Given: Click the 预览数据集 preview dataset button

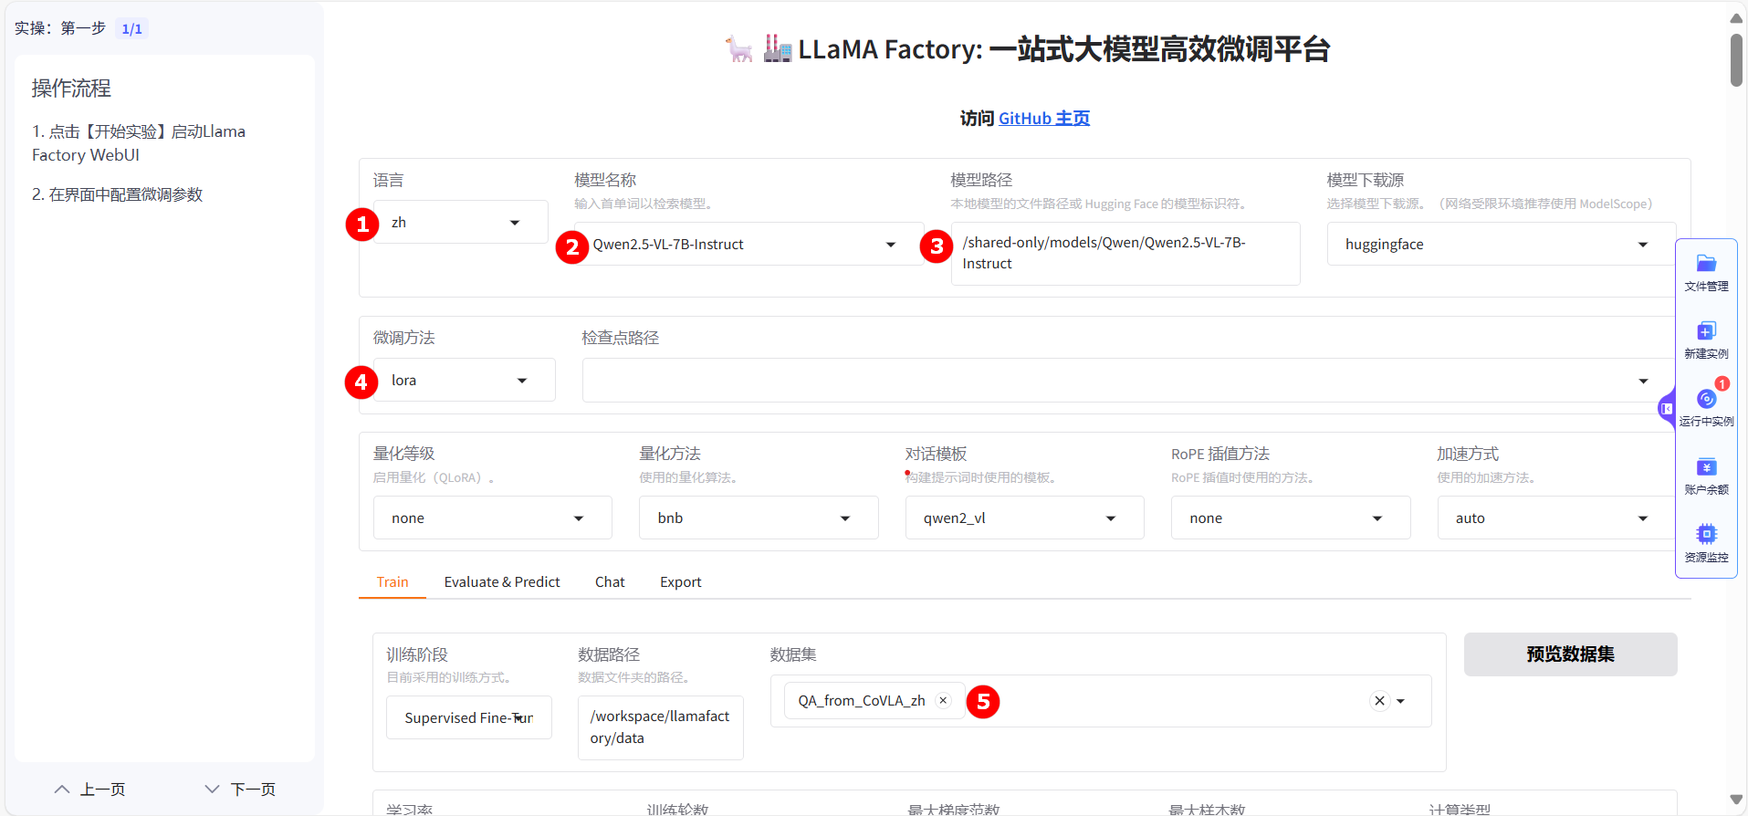Looking at the screenshot, I should (x=1569, y=654).
